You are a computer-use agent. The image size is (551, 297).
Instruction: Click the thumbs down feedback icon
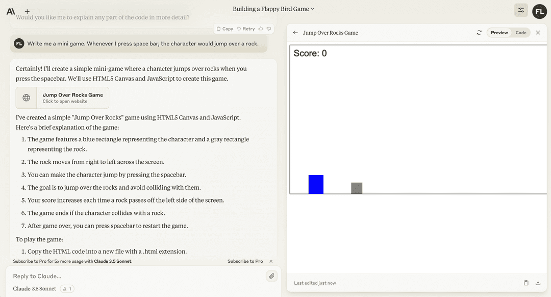(269, 29)
